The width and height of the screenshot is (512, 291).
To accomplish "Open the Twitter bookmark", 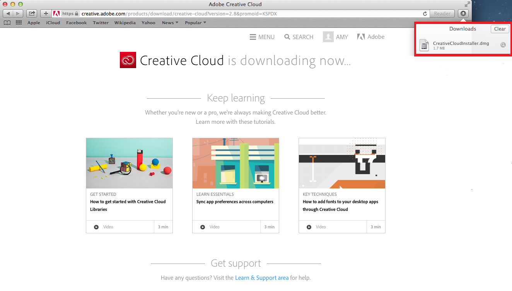I will click(101, 23).
